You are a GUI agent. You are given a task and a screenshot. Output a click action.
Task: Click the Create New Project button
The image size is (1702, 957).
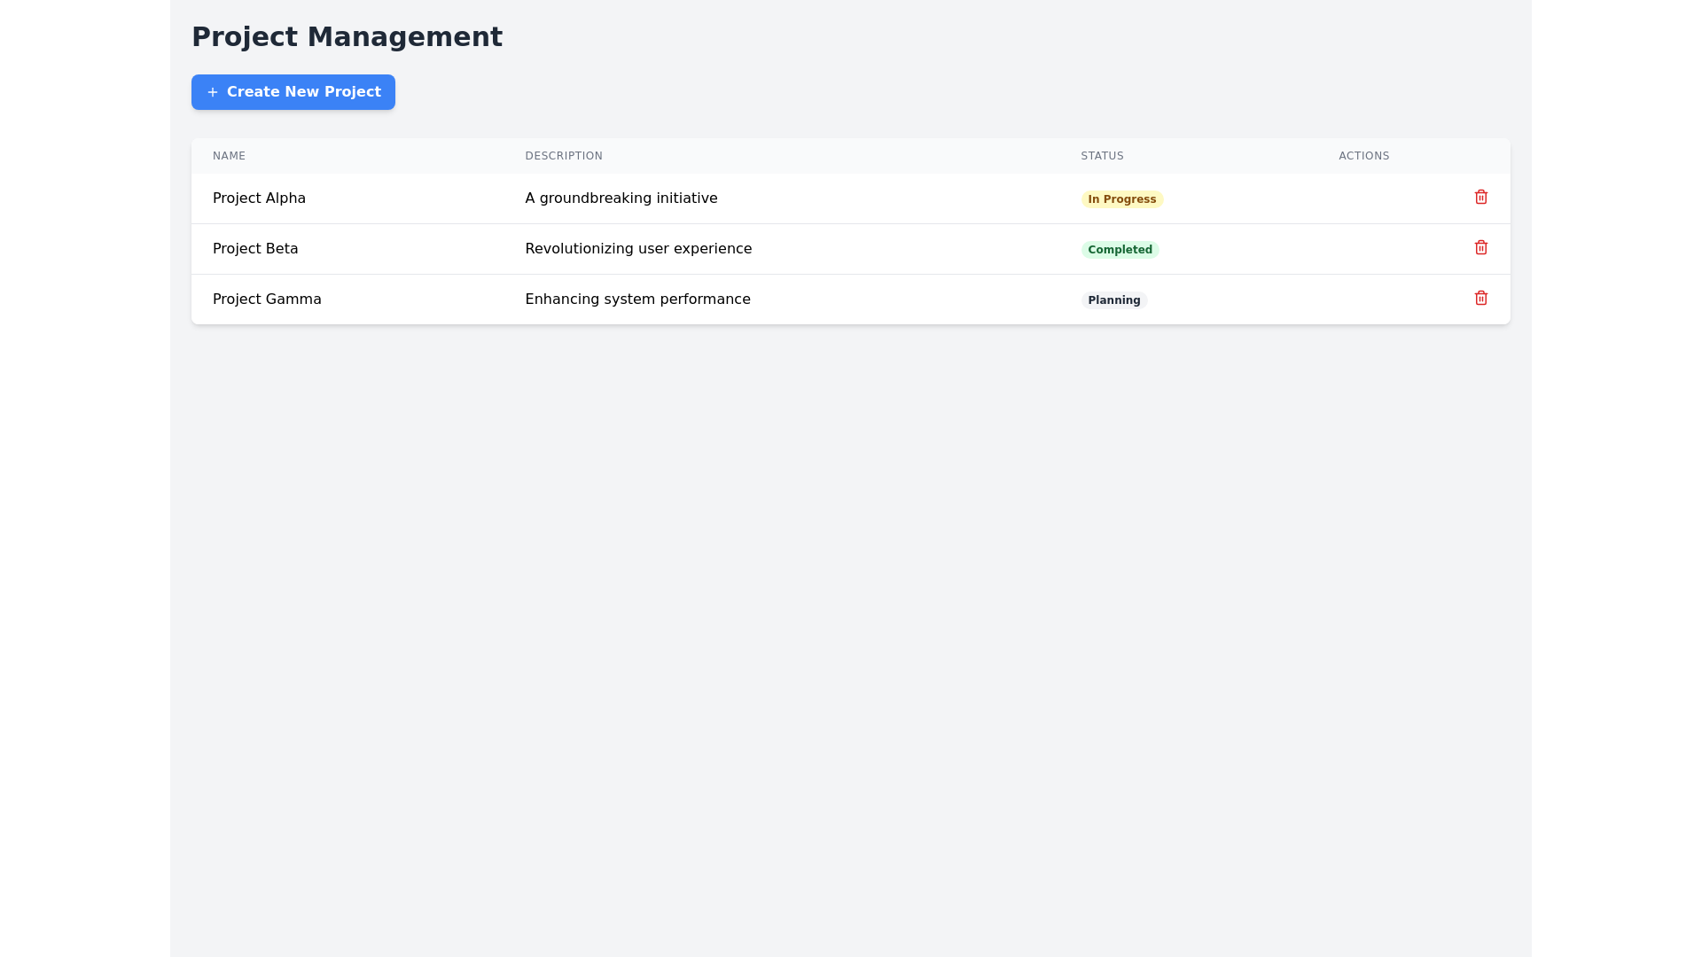tap(293, 92)
